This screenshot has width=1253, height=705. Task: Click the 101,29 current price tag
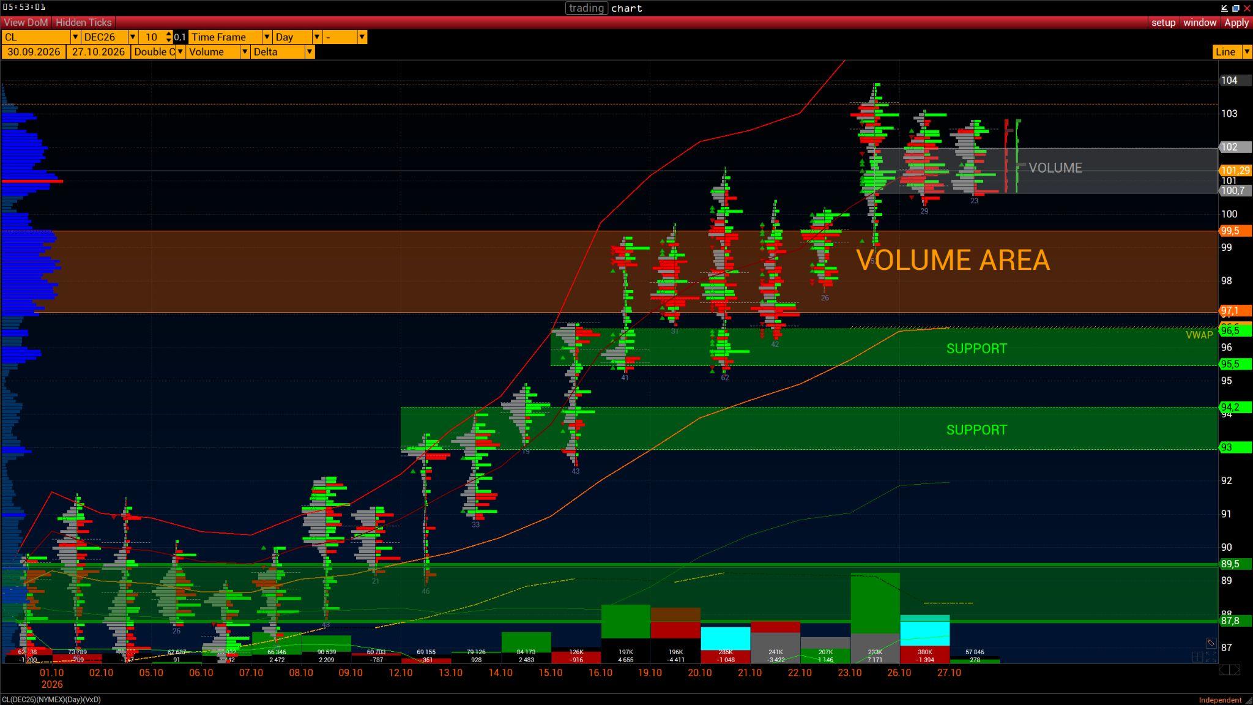pyautogui.click(x=1235, y=171)
